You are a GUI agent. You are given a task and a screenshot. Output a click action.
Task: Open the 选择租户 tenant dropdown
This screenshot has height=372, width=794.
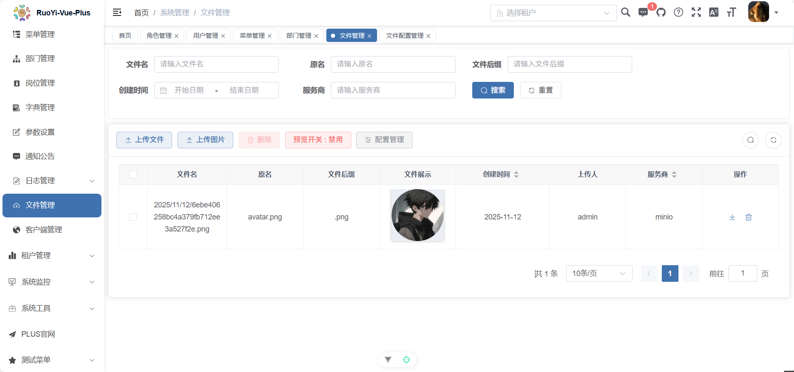[x=553, y=13]
